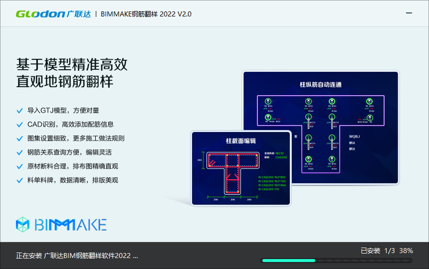Click the 柱截面编辑 preview image
Screen dimensions: 429x269
241,168
